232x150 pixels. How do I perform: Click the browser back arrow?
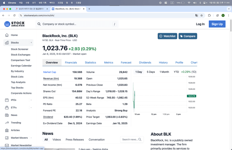click(3, 15)
